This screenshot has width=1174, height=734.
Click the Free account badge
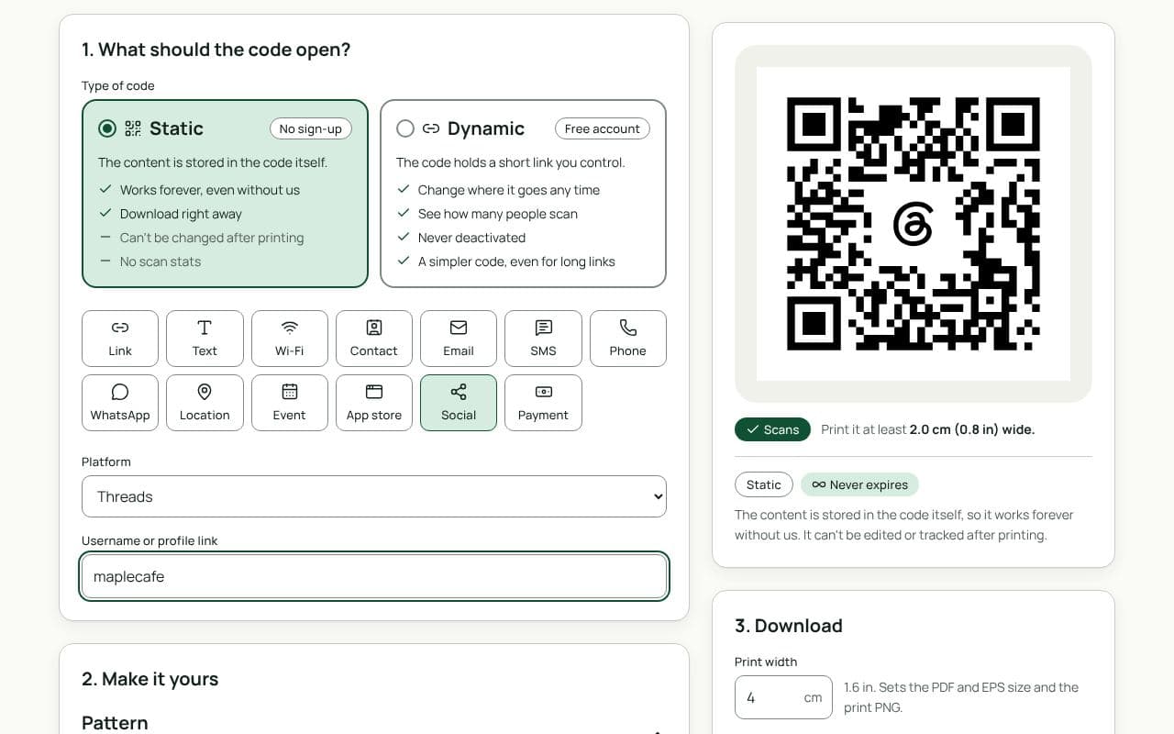tap(603, 128)
